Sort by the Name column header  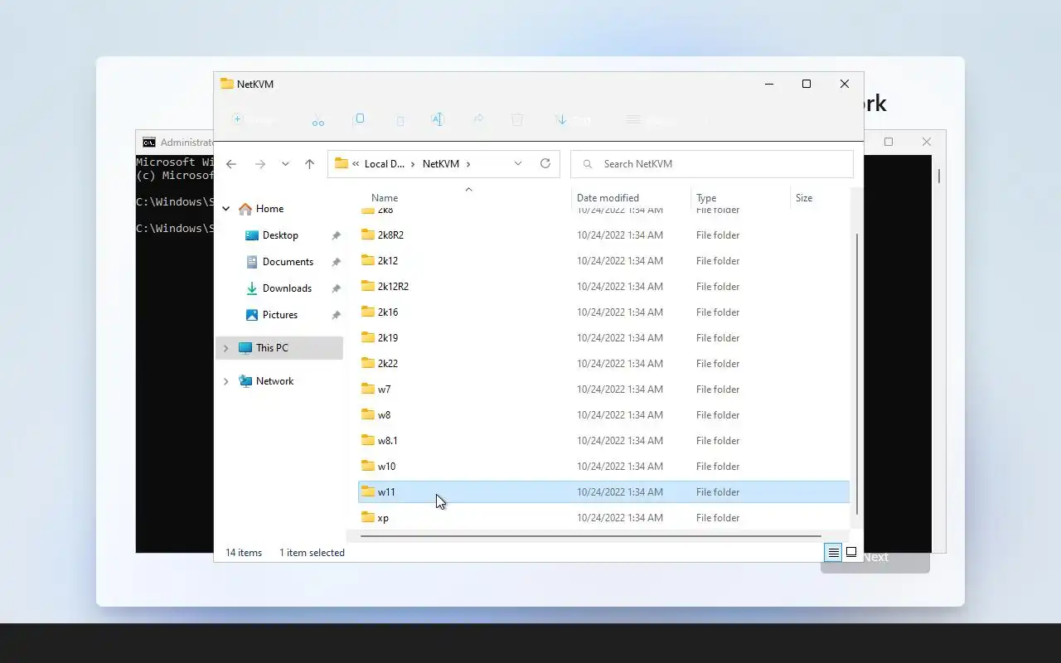[385, 198]
